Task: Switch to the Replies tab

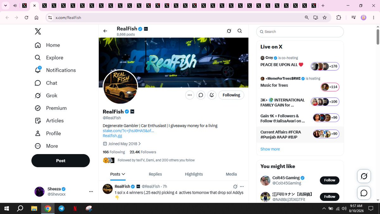Action: click(155, 174)
